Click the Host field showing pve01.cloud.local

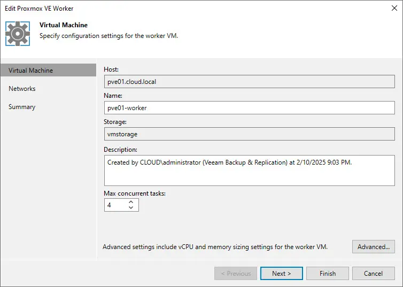coord(249,82)
